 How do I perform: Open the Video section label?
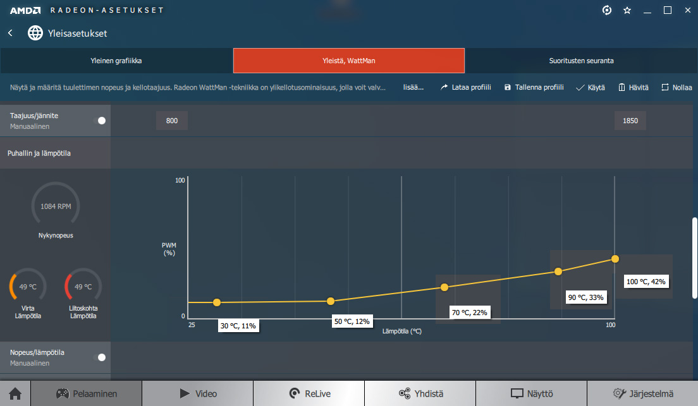pos(206,393)
